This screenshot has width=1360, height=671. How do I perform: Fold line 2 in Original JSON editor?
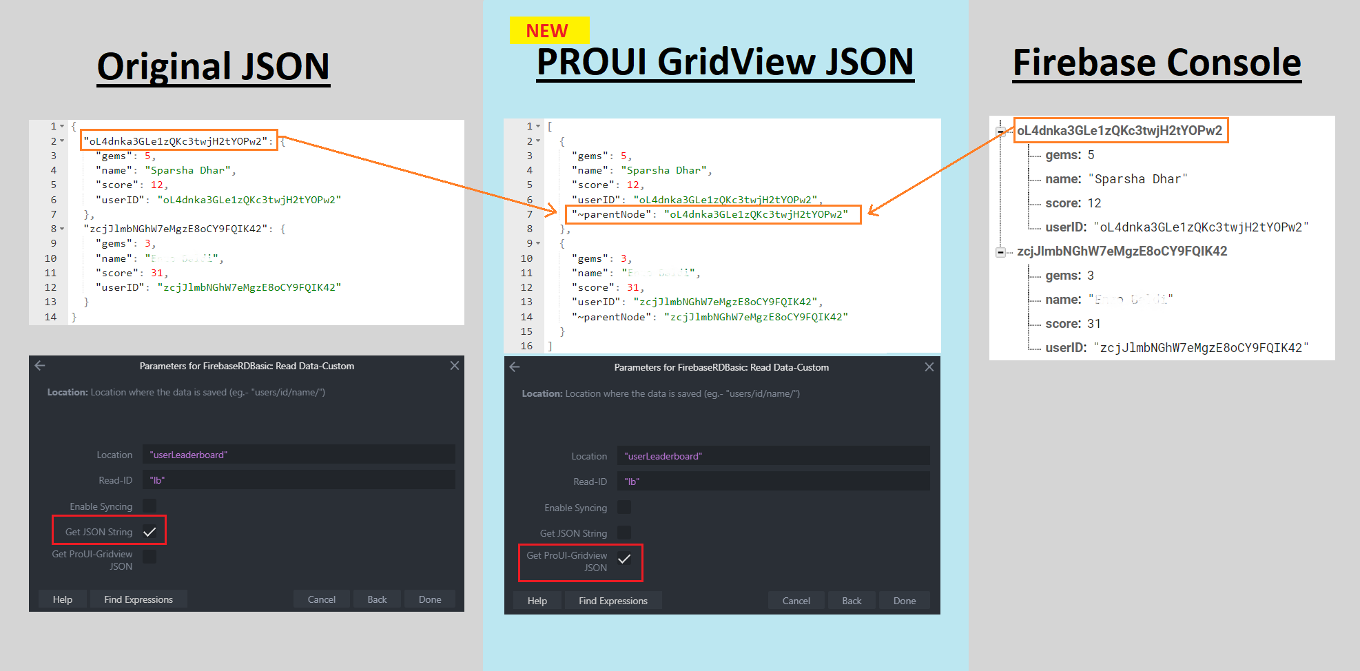coord(62,141)
